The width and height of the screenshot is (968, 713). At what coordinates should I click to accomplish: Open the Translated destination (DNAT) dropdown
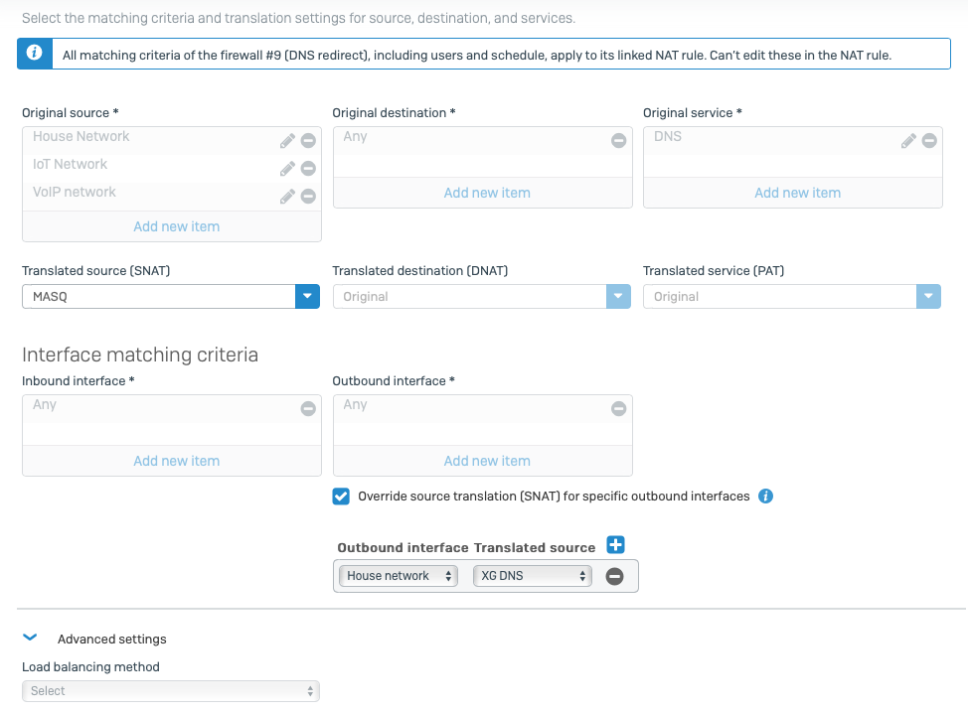(x=482, y=297)
